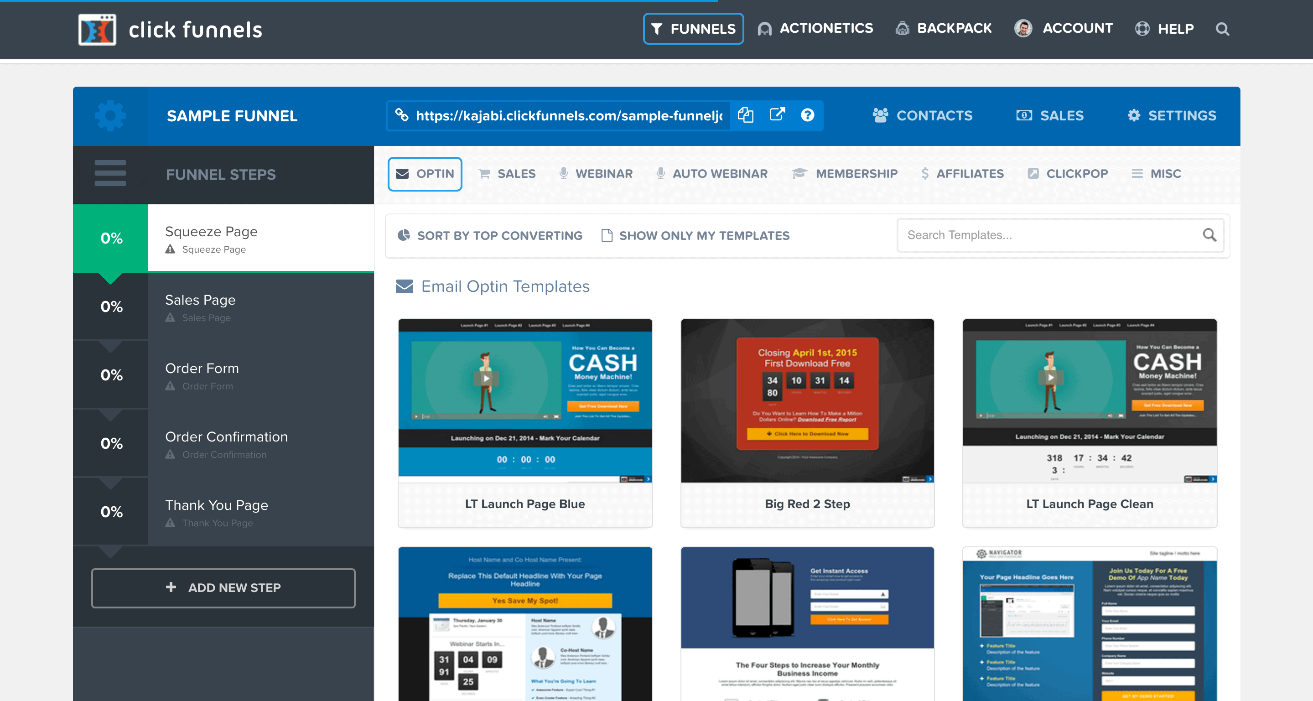Click the envelope icon by Email Optin Templates
The image size is (1313, 701).
pyautogui.click(x=405, y=286)
